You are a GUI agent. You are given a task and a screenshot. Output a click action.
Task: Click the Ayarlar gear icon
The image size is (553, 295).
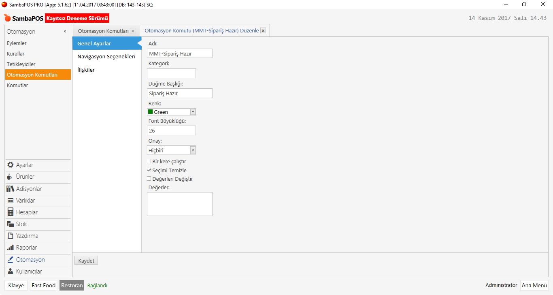click(11, 165)
